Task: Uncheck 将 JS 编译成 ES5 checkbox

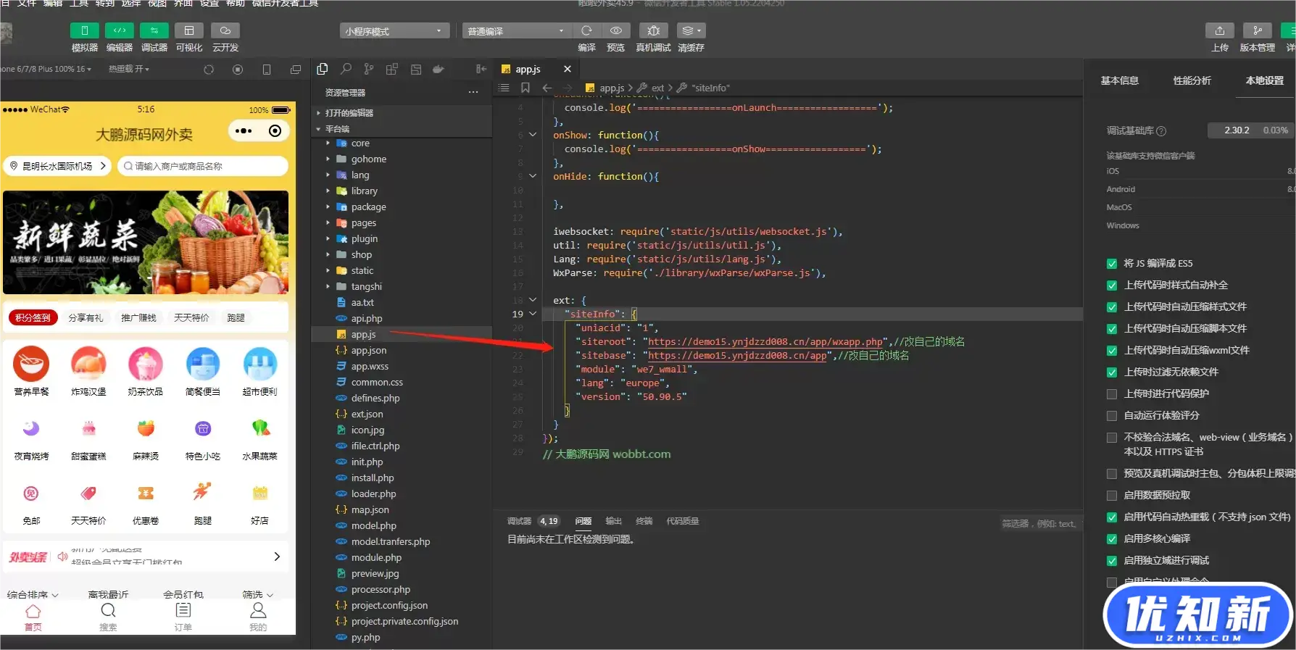Action: 1111,264
